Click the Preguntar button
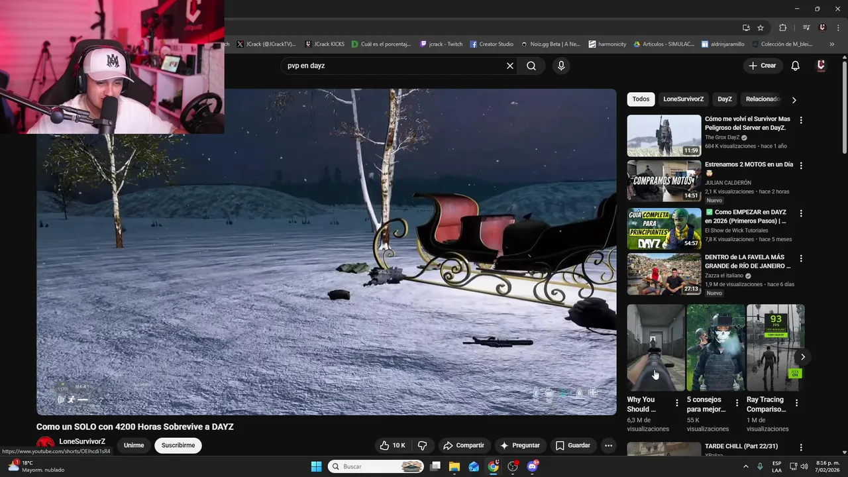The image size is (848, 477). pyautogui.click(x=520, y=445)
